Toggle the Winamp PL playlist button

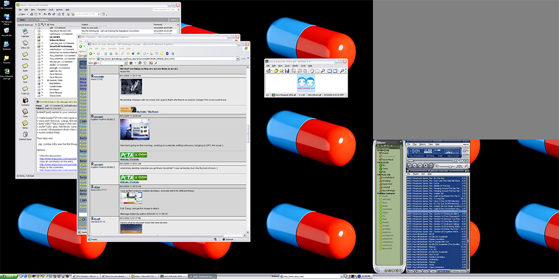(x=461, y=161)
